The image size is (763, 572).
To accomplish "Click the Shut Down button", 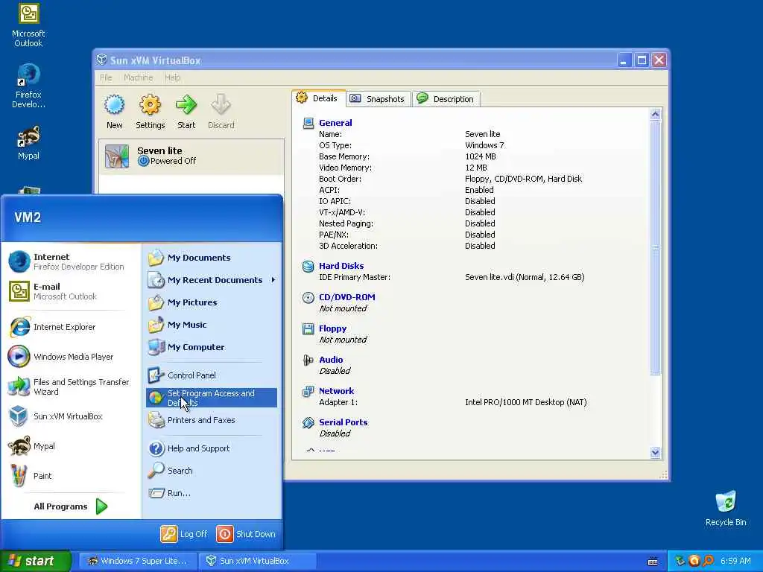I will point(246,534).
